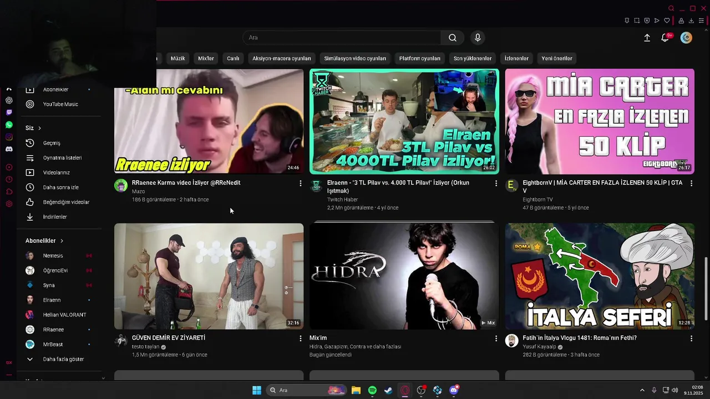The image size is (710, 399).
Task: Open options menu for Fatih'in İtalya Vlogu
Action: click(x=691, y=338)
